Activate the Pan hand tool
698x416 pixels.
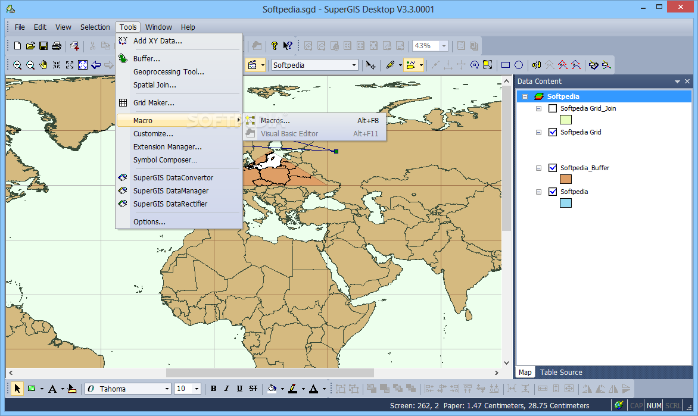click(x=43, y=65)
